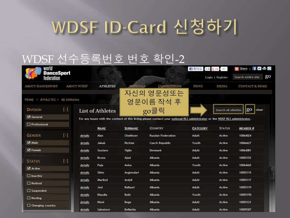
Task: Open the Contact & More menu
Action: pos(253,86)
